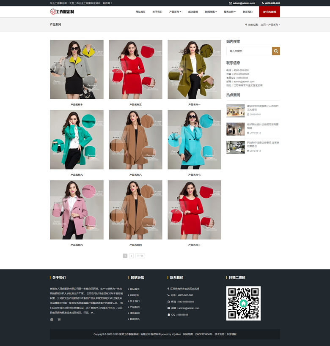The image size is (330, 346).
Task: Expand the 新闻资讯 dropdown in navigation
Action: point(211,12)
